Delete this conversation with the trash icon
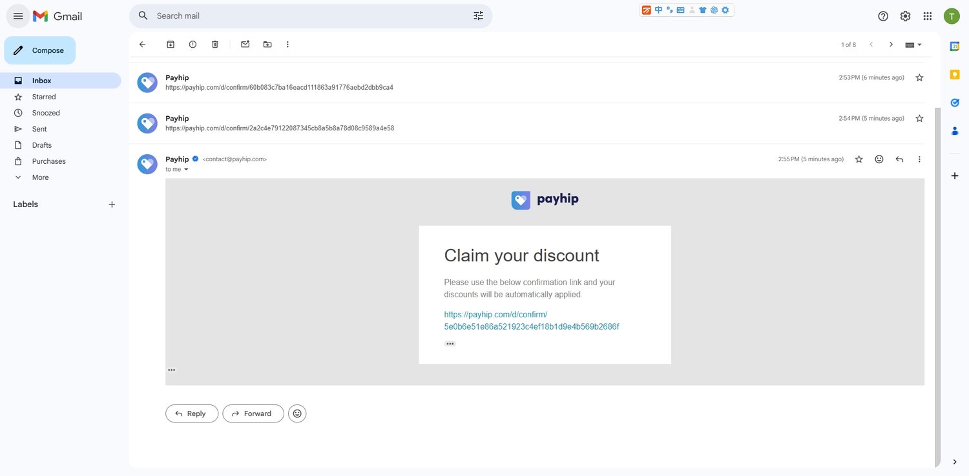Screen dimensions: 969x476 point(215,45)
